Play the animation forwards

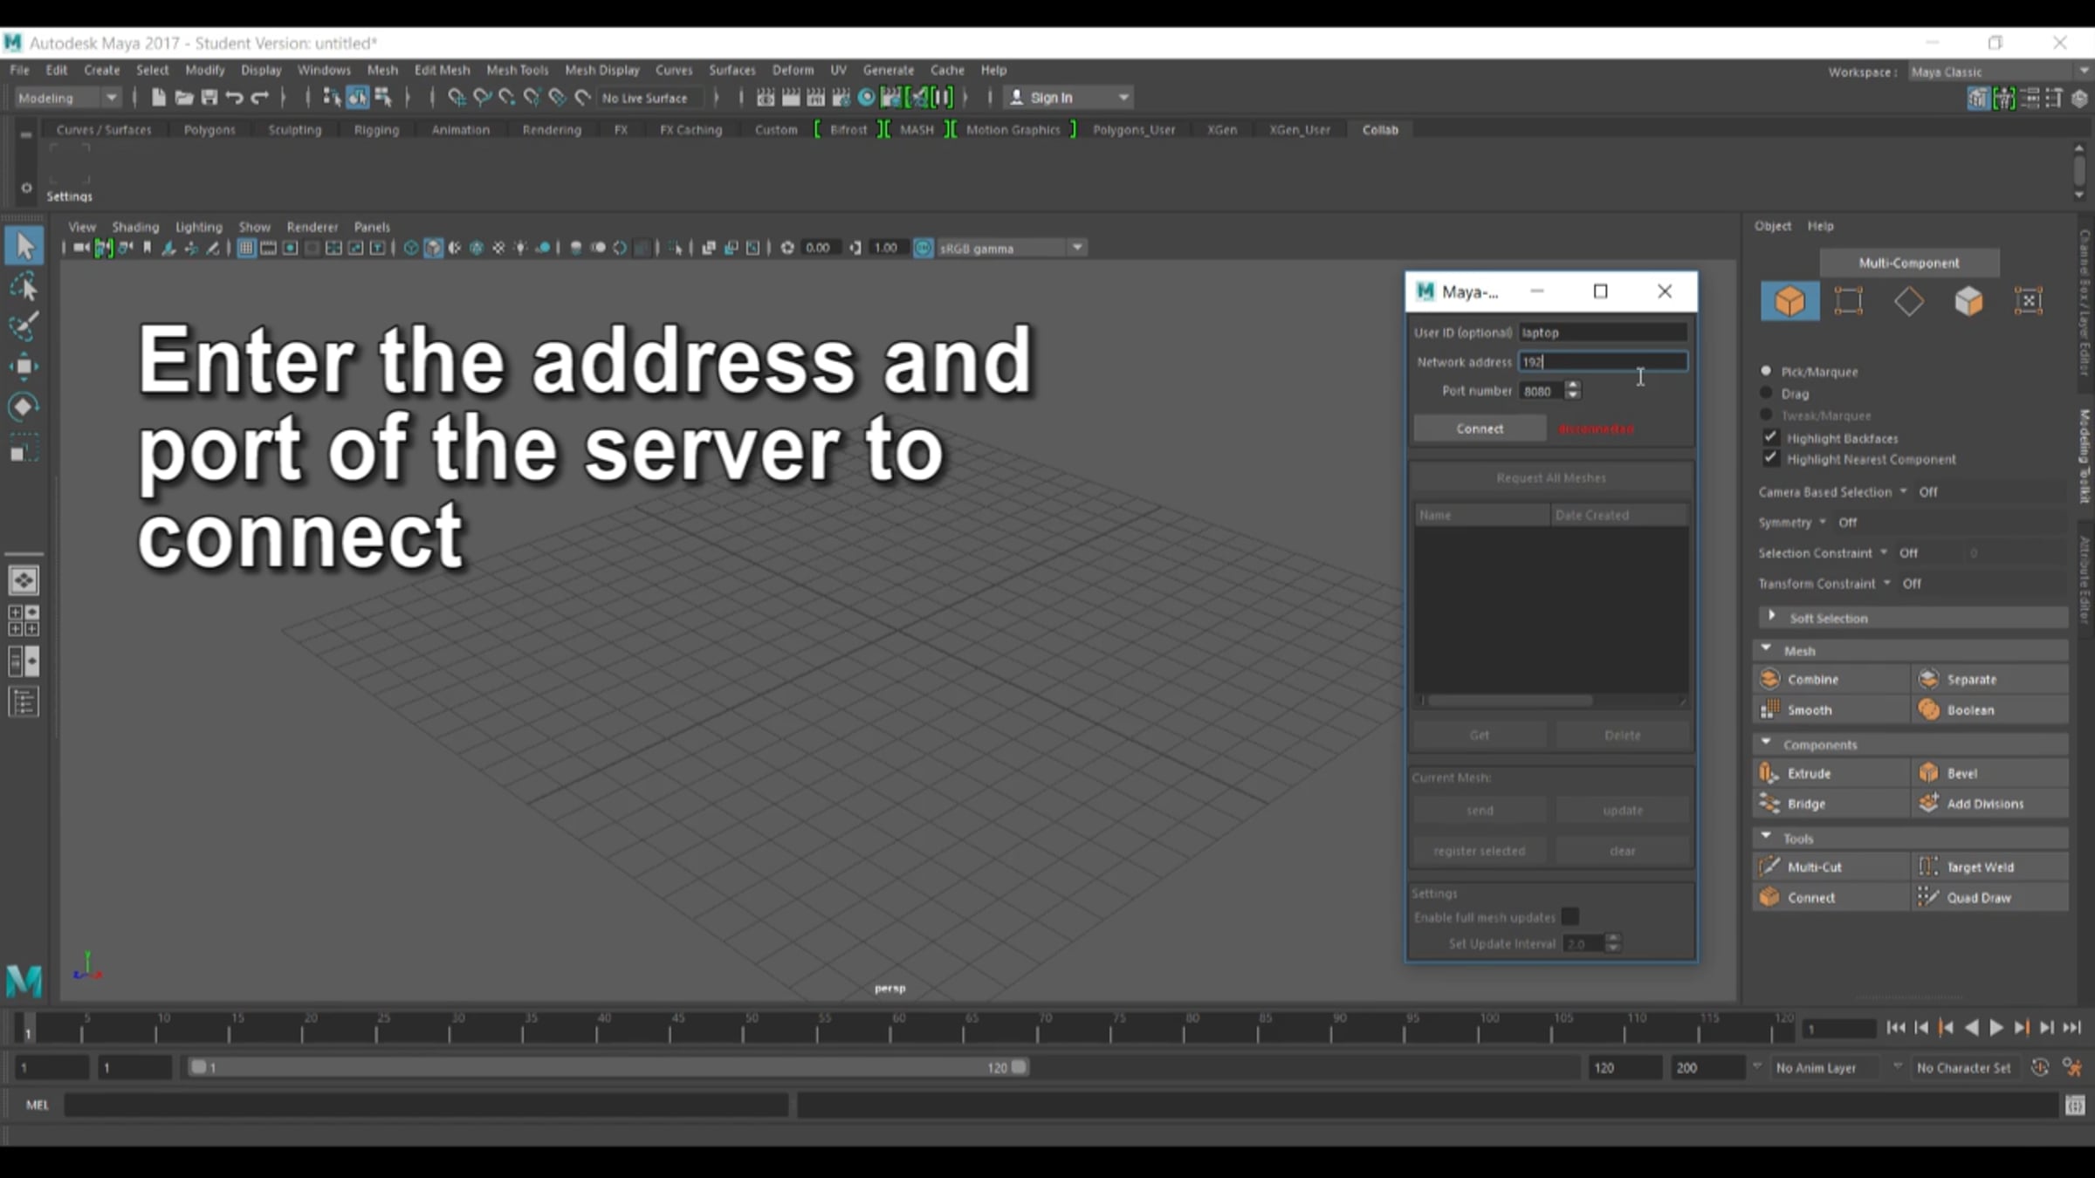1996,1028
